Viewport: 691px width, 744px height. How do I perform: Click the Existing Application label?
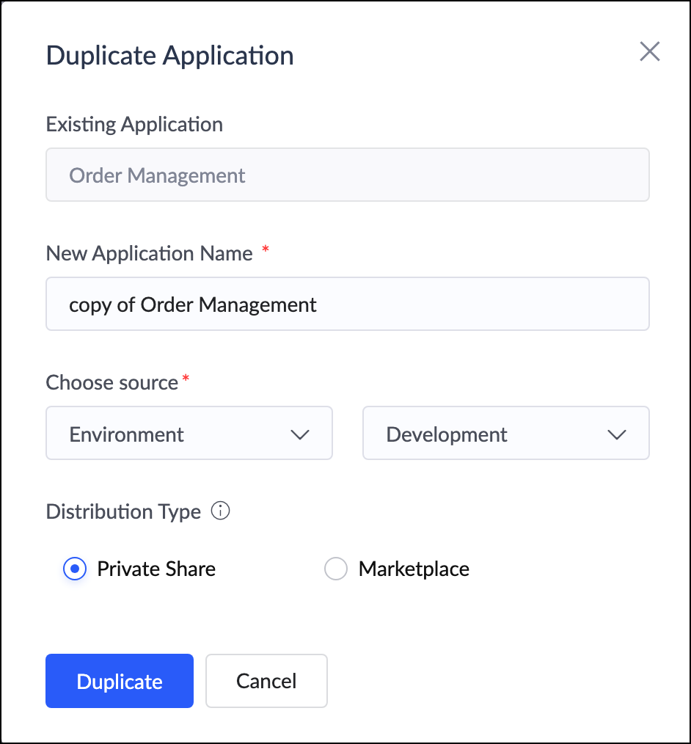tap(134, 124)
